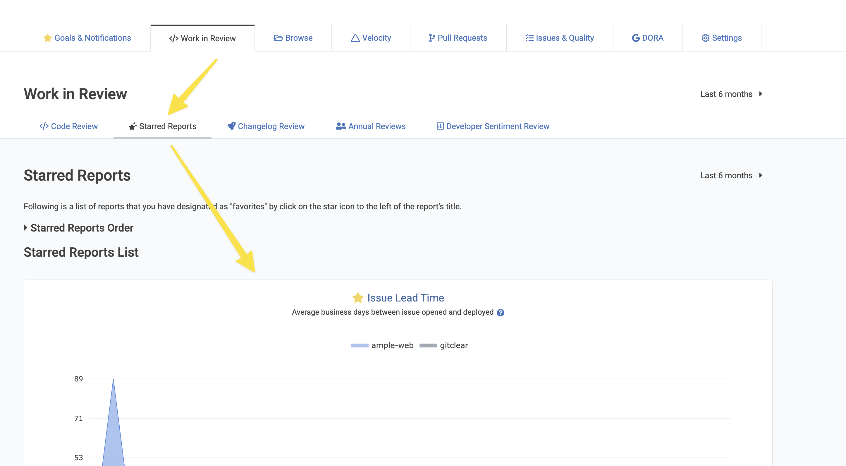Screen dimensions: 846x466
Task: Click the sparkle star icon beside Starred Reports
Action: coord(133,126)
